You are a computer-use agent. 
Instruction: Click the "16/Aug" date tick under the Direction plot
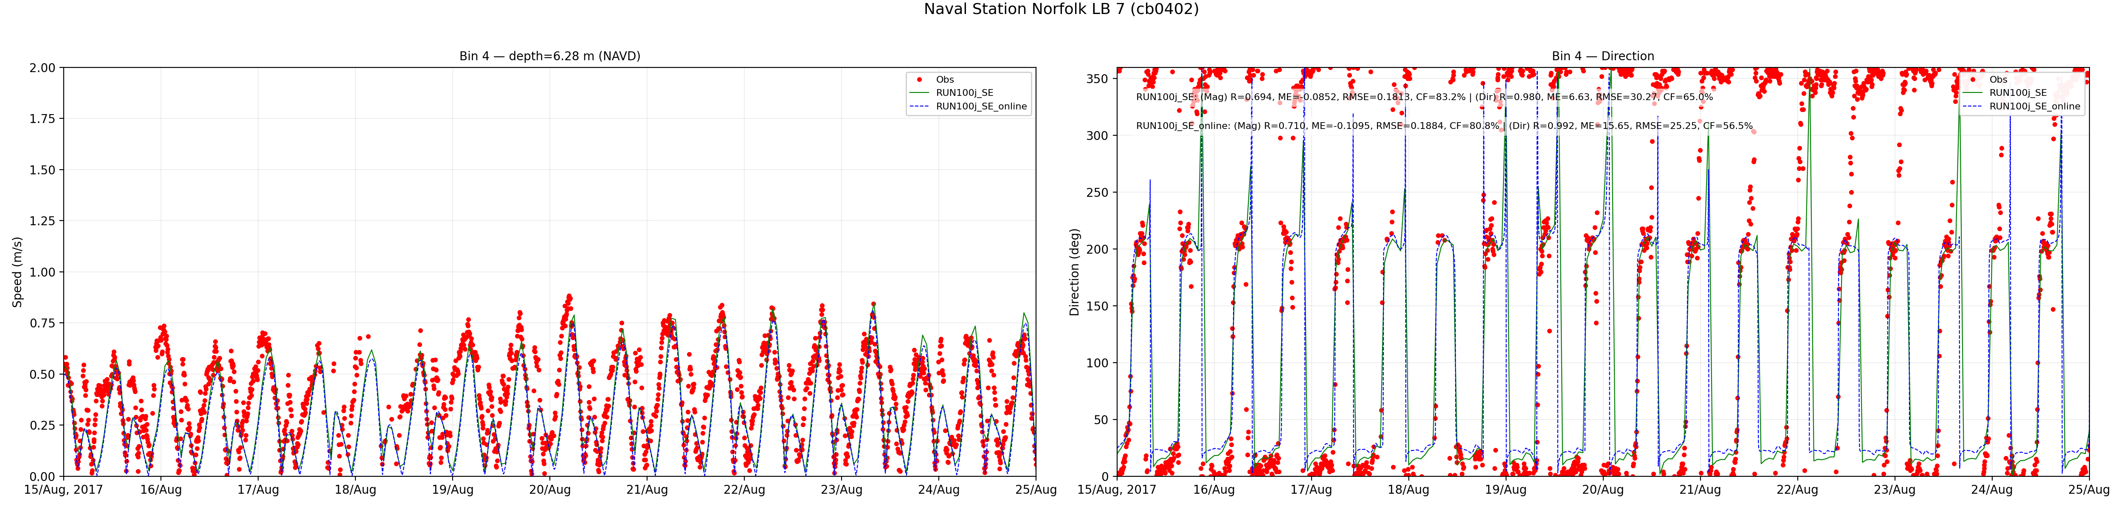pos(1214,490)
